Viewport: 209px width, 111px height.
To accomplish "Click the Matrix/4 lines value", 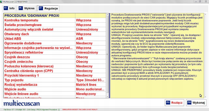I will (91, 85).
